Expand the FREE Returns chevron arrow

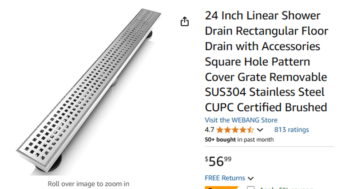pos(251,178)
